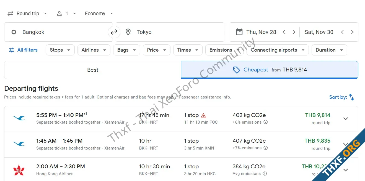Image resolution: width=365 pixels, height=181 pixels.
Task: Open the Round trip type dropdown
Action: (27, 14)
